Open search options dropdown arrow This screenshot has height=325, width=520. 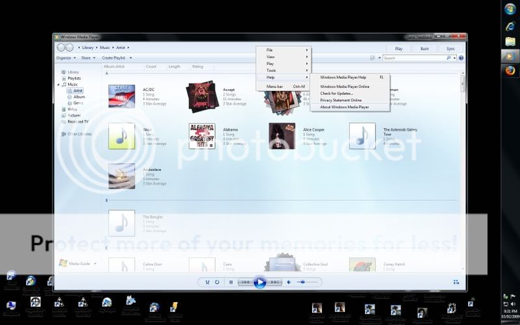pos(454,58)
